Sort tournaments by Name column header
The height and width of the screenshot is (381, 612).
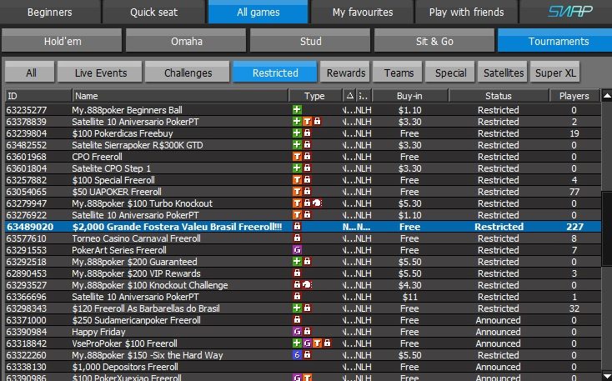(180, 96)
